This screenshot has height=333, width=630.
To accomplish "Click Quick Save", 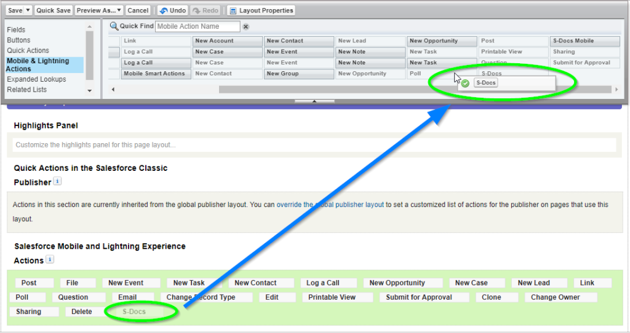I will [x=53, y=10].
